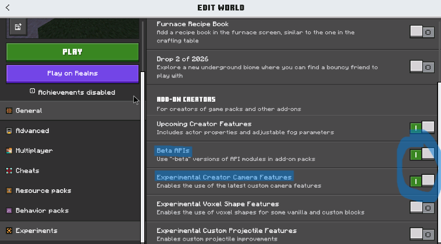Open the Advanced settings section
Image resolution: width=441 pixels, height=244 pixels.
click(x=70, y=131)
